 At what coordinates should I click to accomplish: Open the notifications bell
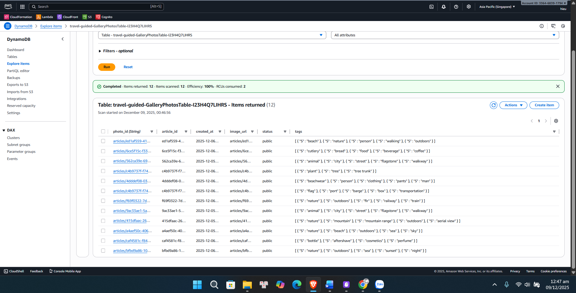444,7
